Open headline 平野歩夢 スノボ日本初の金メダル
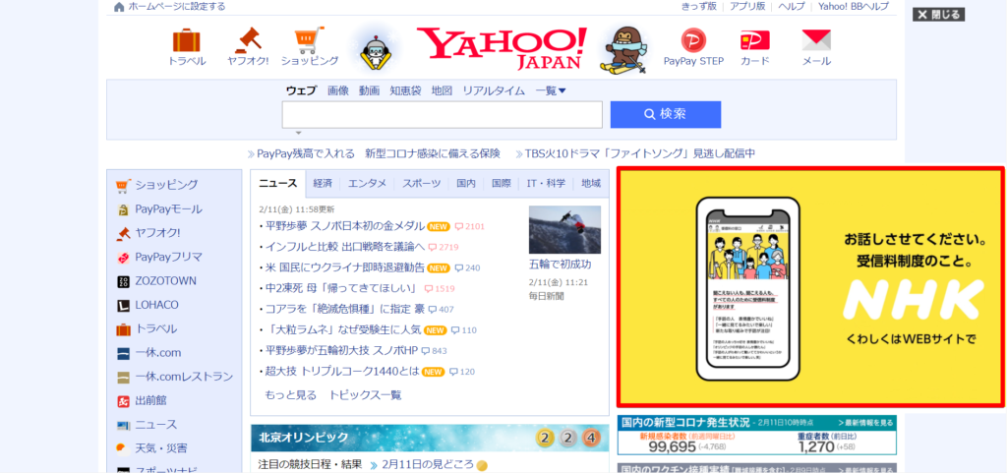1007x473 pixels. point(345,226)
